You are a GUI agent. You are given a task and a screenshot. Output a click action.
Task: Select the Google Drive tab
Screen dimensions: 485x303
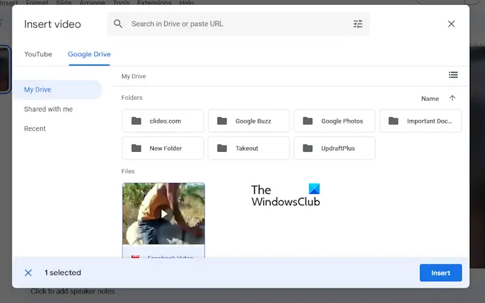point(89,54)
